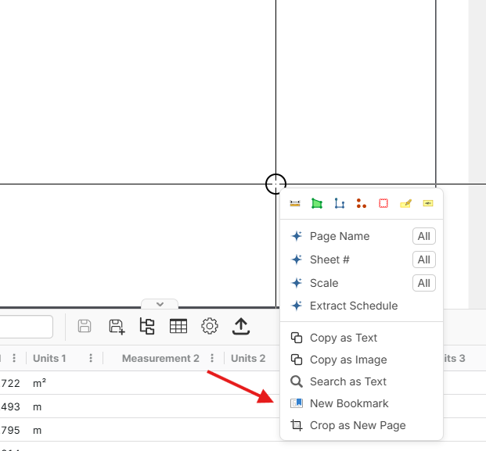Open the hierarchy tree view icon
The image size is (486, 451).
click(147, 327)
